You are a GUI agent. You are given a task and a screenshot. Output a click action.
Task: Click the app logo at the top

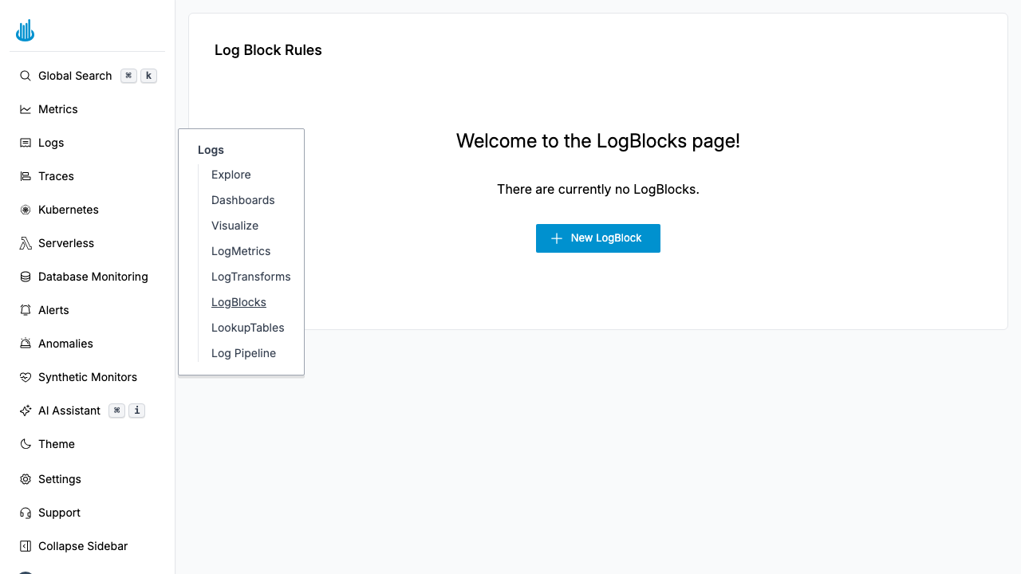(x=25, y=30)
